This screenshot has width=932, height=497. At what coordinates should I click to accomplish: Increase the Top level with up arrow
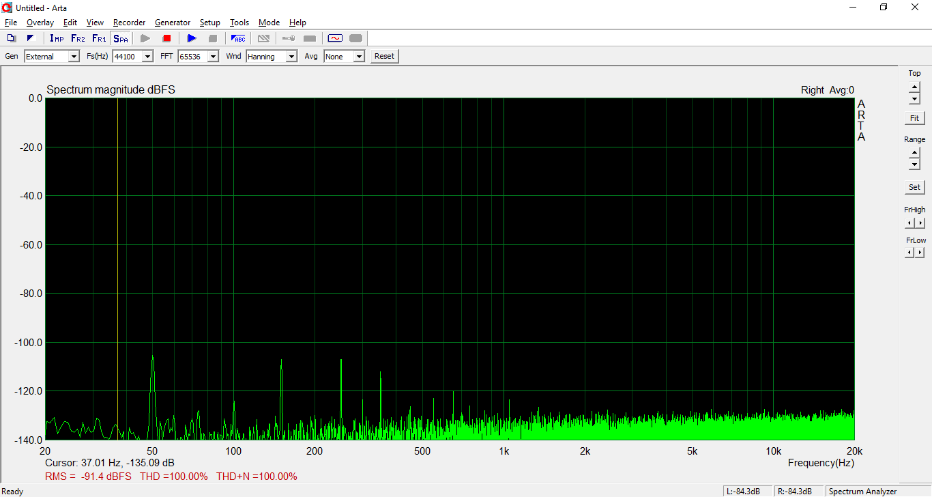tap(914, 87)
